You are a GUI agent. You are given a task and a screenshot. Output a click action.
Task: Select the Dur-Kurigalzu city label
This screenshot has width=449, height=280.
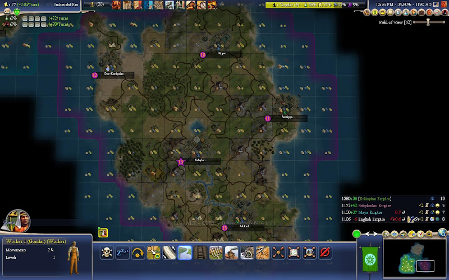tap(114, 74)
